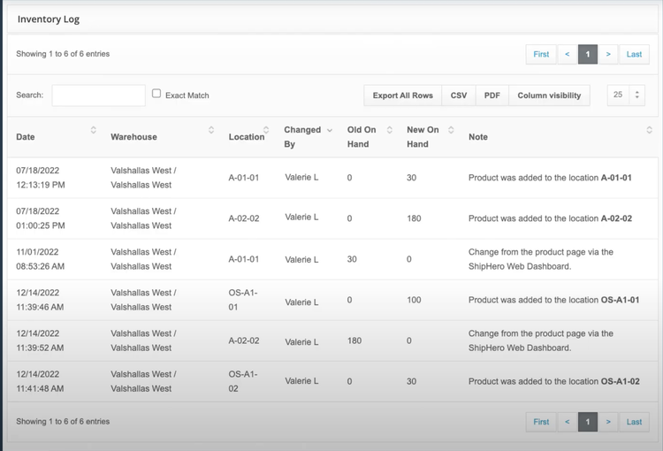Open the entries per page selector
Image resolution: width=663 pixels, height=451 pixels.
(x=626, y=95)
